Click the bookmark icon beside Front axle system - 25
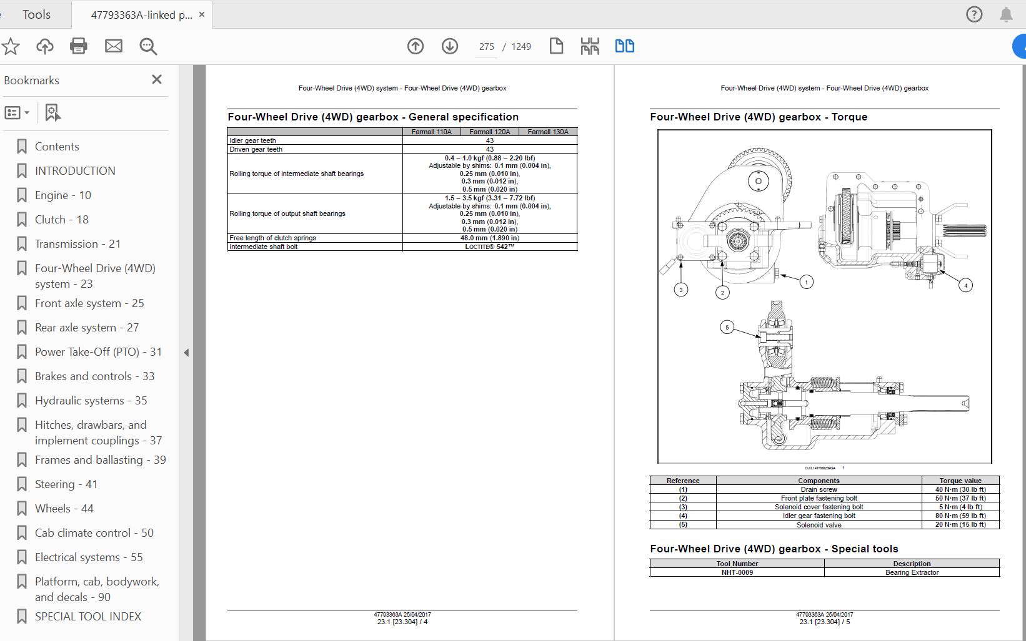Viewport: 1026px width, 641px height. click(x=22, y=303)
